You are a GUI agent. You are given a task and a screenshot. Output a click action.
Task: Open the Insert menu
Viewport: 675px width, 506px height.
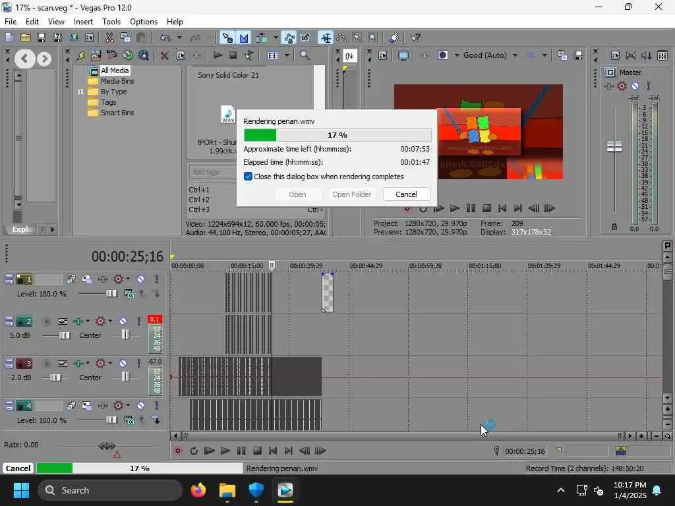pyautogui.click(x=83, y=22)
